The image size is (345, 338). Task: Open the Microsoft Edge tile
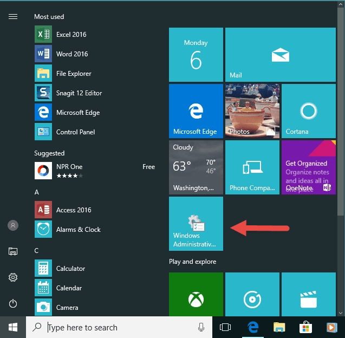[196, 111]
